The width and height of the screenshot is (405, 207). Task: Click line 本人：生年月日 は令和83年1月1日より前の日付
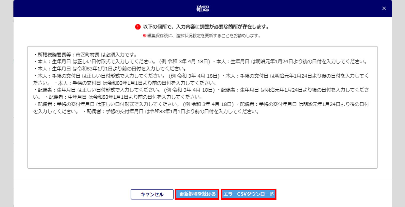point(110,69)
